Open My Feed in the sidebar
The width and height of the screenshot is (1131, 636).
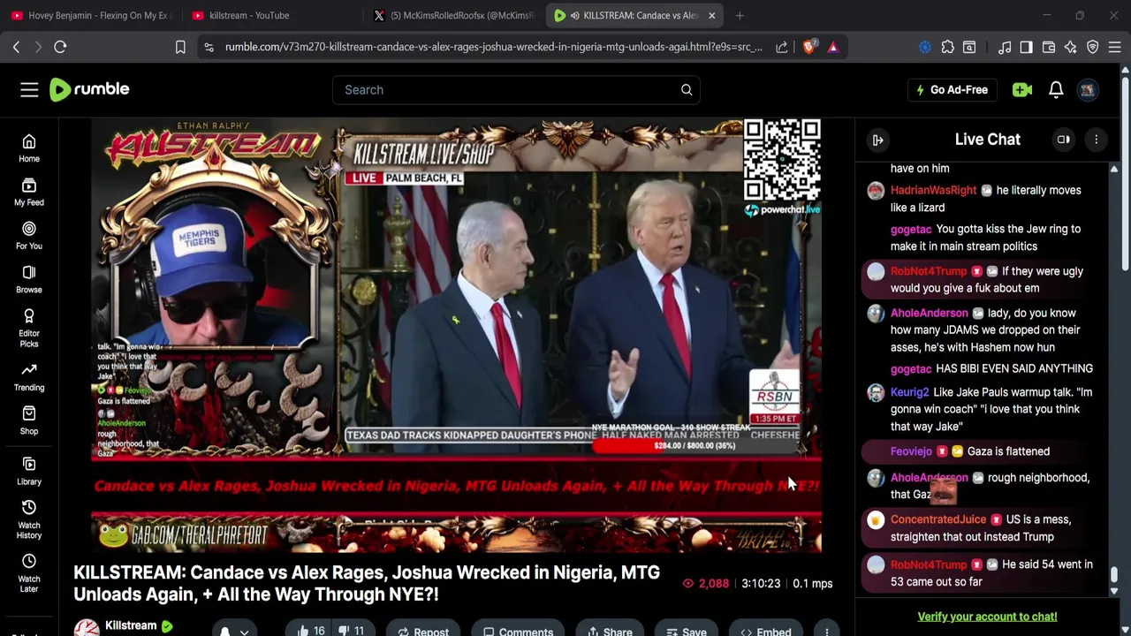pyautogui.click(x=29, y=192)
